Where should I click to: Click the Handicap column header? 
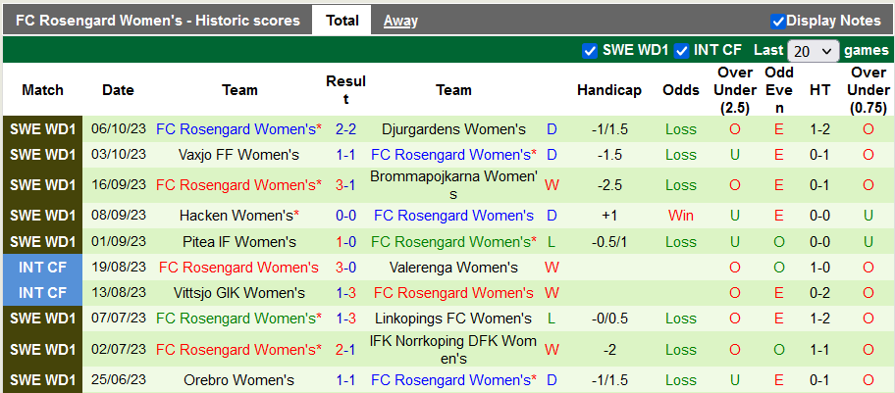[x=608, y=90]
